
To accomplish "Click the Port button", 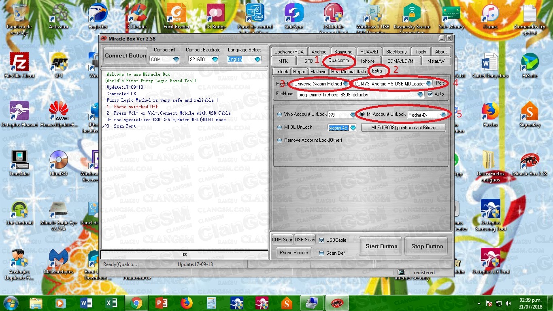I will [x=440, y=83].
